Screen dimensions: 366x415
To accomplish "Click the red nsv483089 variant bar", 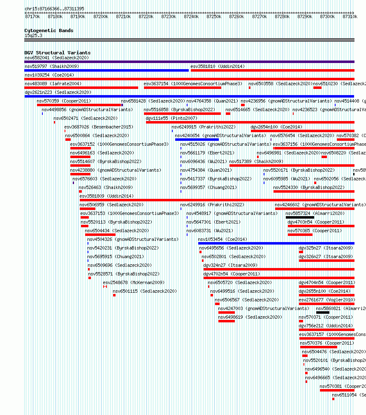I will tap(81, 88).
